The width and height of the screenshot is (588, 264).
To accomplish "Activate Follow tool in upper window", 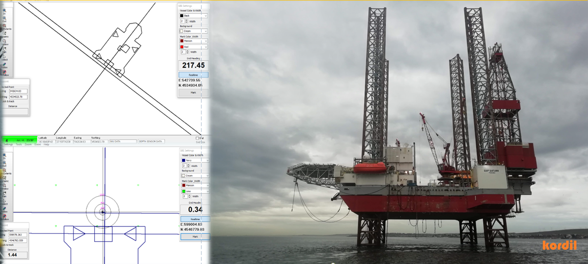I will 4,65.
